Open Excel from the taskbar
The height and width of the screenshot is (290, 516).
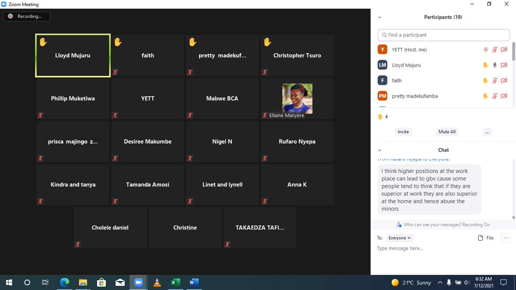175,282
